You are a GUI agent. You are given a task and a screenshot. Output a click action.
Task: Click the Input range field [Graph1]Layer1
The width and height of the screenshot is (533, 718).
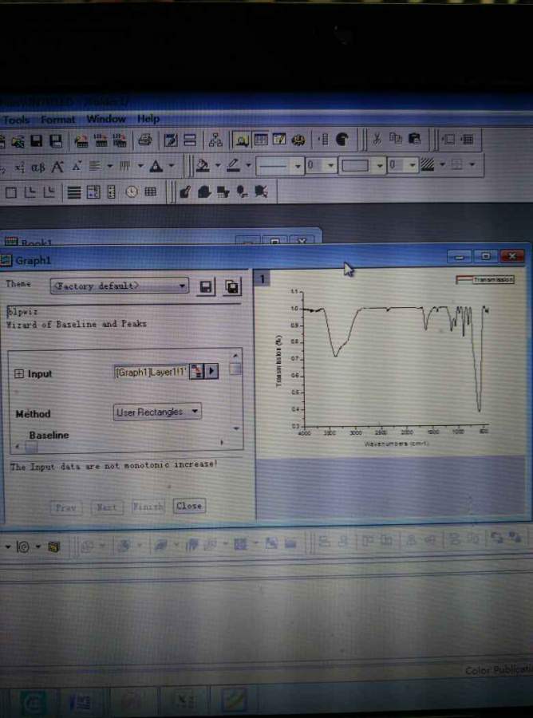(x=151, y=372)
